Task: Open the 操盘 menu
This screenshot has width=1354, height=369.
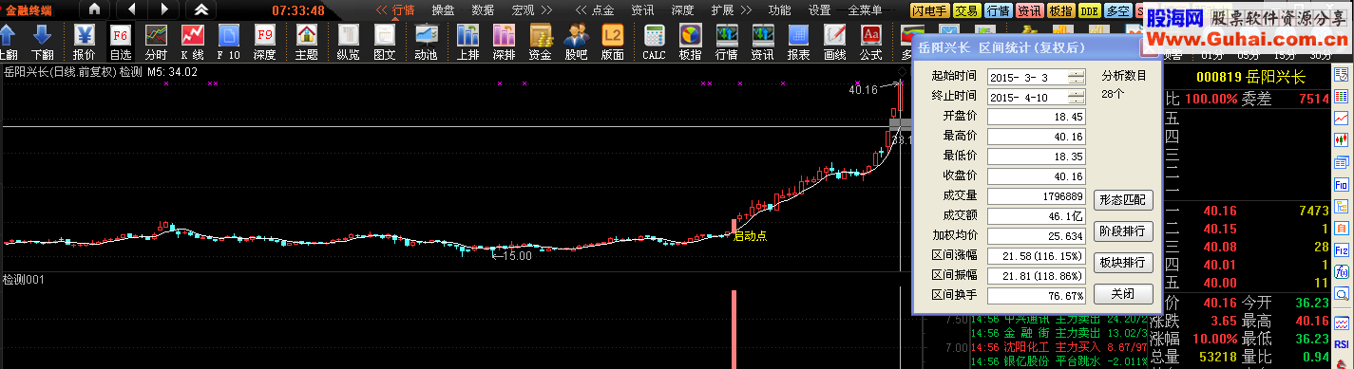Action: click(x=443, y=10)
